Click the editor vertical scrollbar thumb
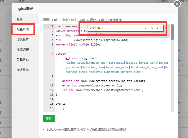 point(172,32)
